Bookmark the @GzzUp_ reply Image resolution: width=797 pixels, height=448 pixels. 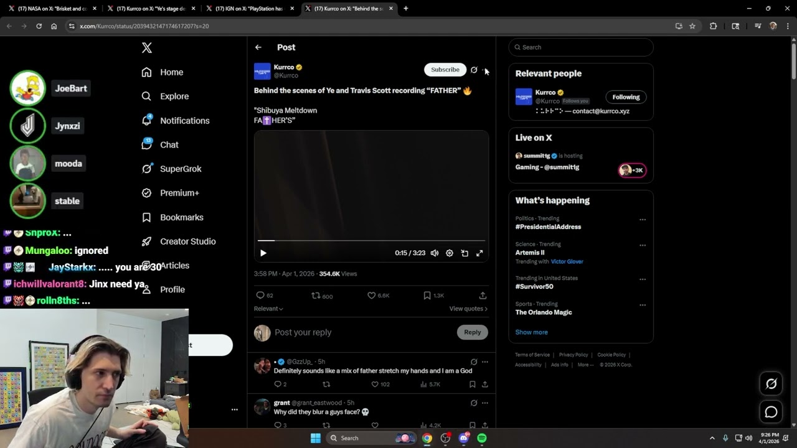tap(473, 385)
